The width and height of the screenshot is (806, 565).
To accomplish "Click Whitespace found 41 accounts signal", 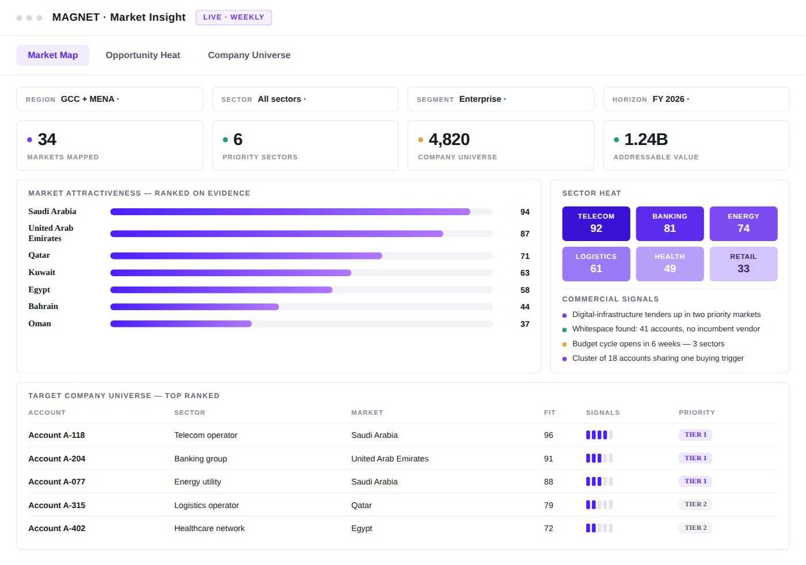I will point(666,329).
